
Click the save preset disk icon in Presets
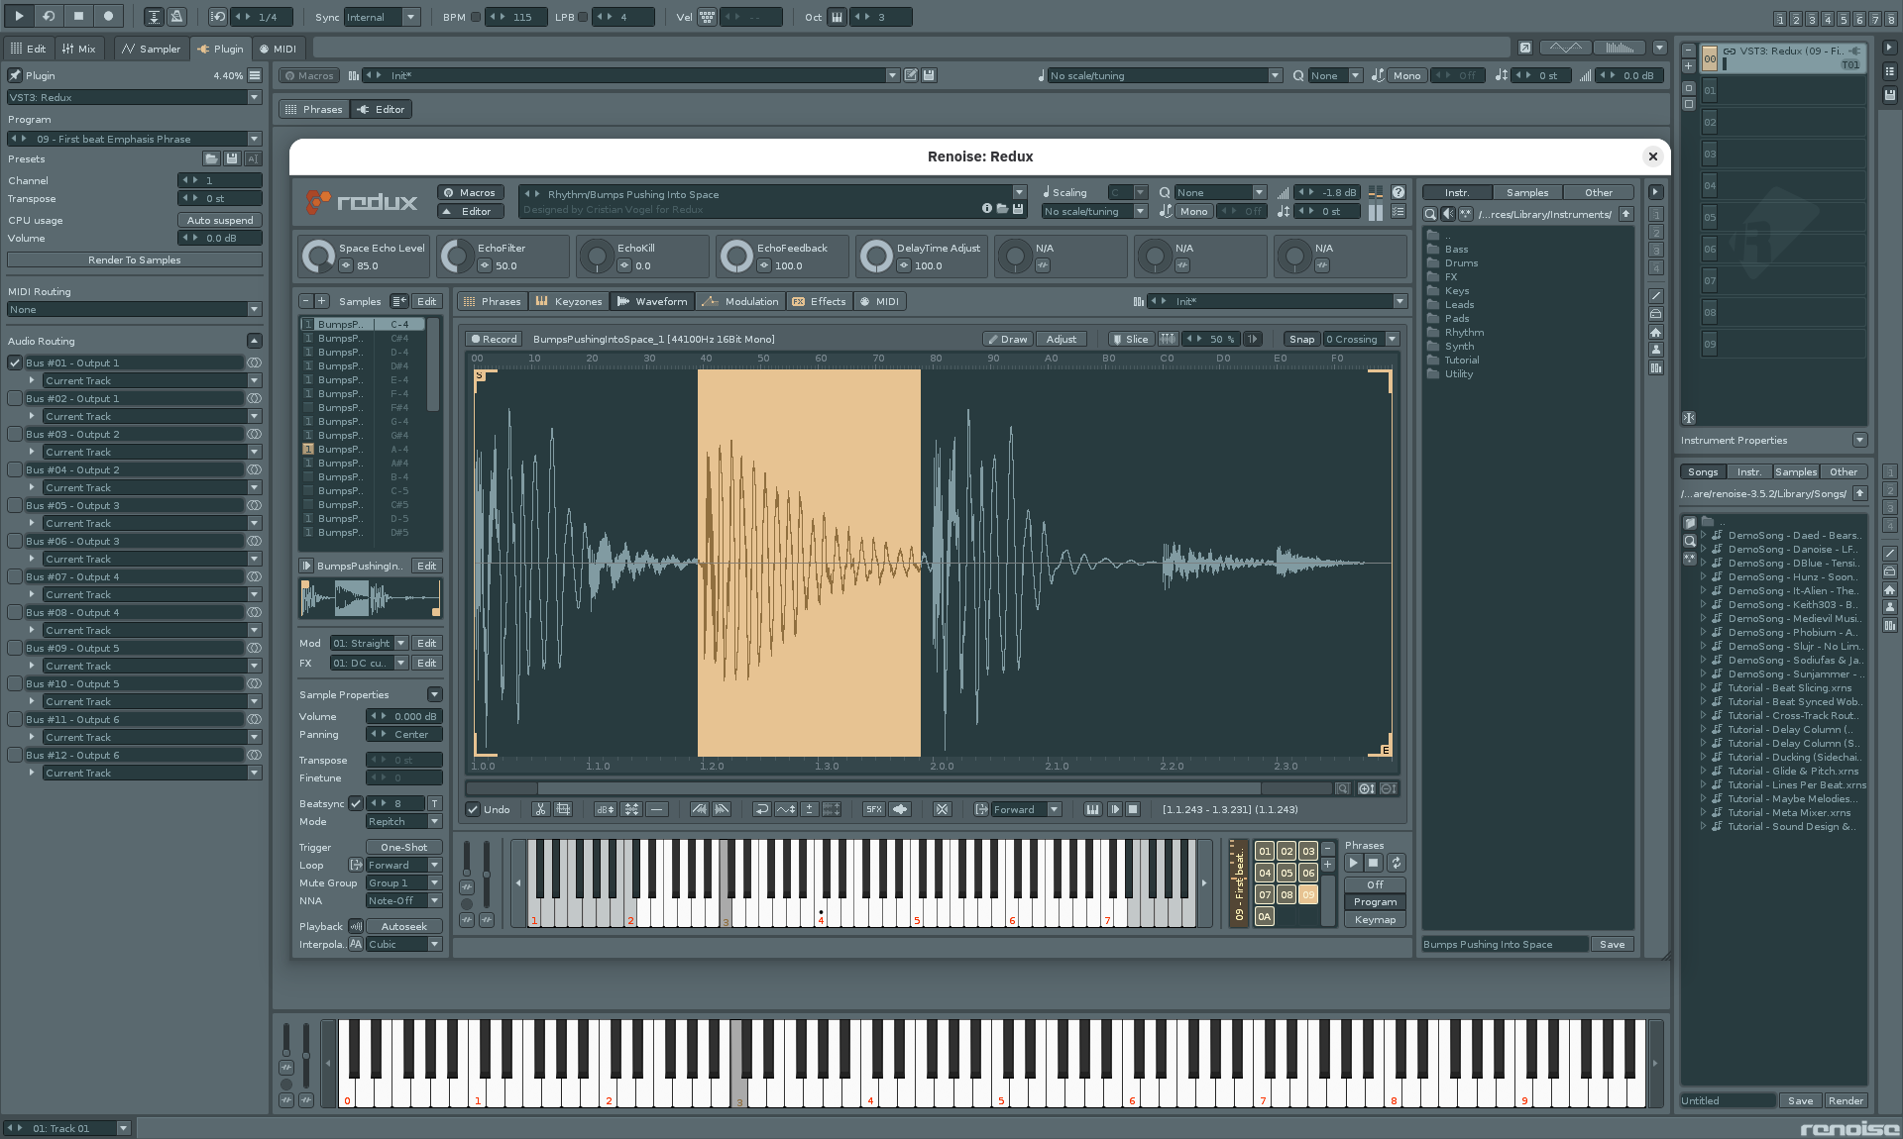click(231, 158)
